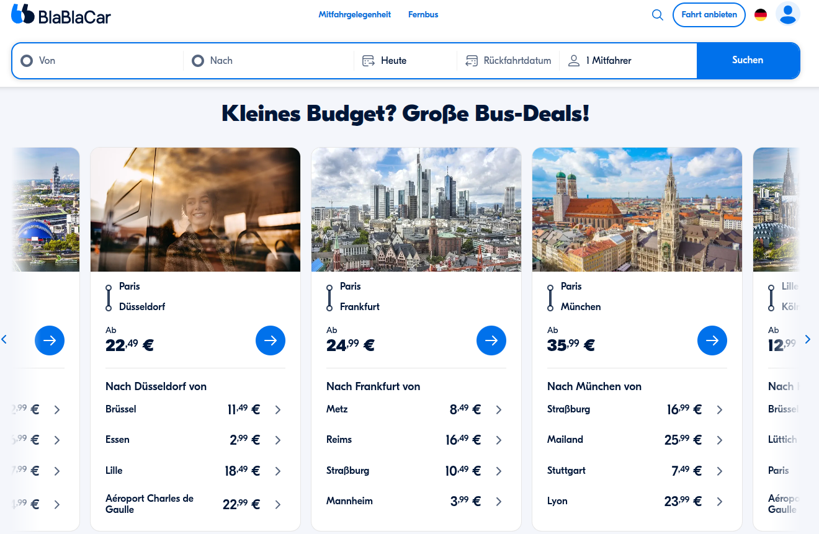The width and height of the screenshot is (819, 534).
Task: Go to the Fernbus menu item
Action: click(423, 15)
